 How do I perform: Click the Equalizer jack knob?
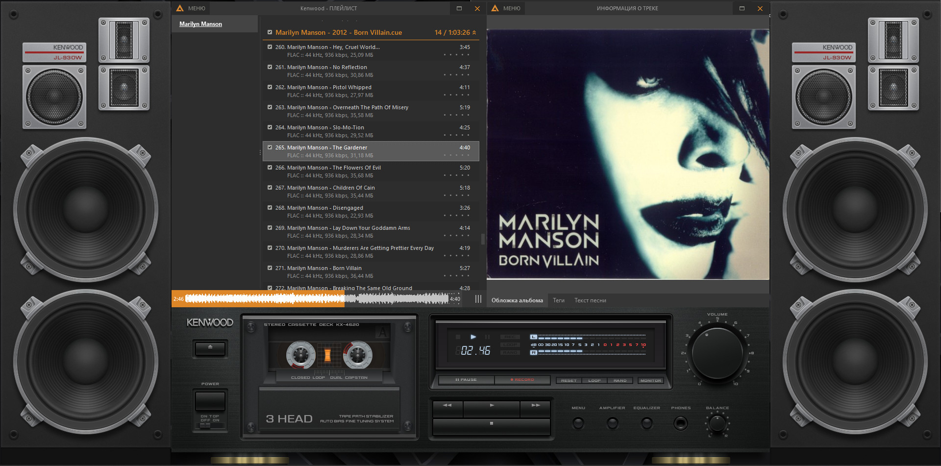tap(646, 423)
